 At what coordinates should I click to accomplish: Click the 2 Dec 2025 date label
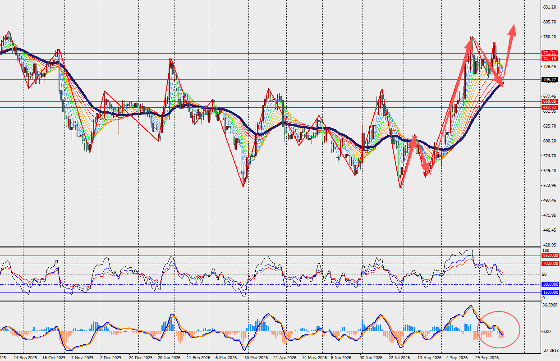pyautogui.click(x=110, y=357)
